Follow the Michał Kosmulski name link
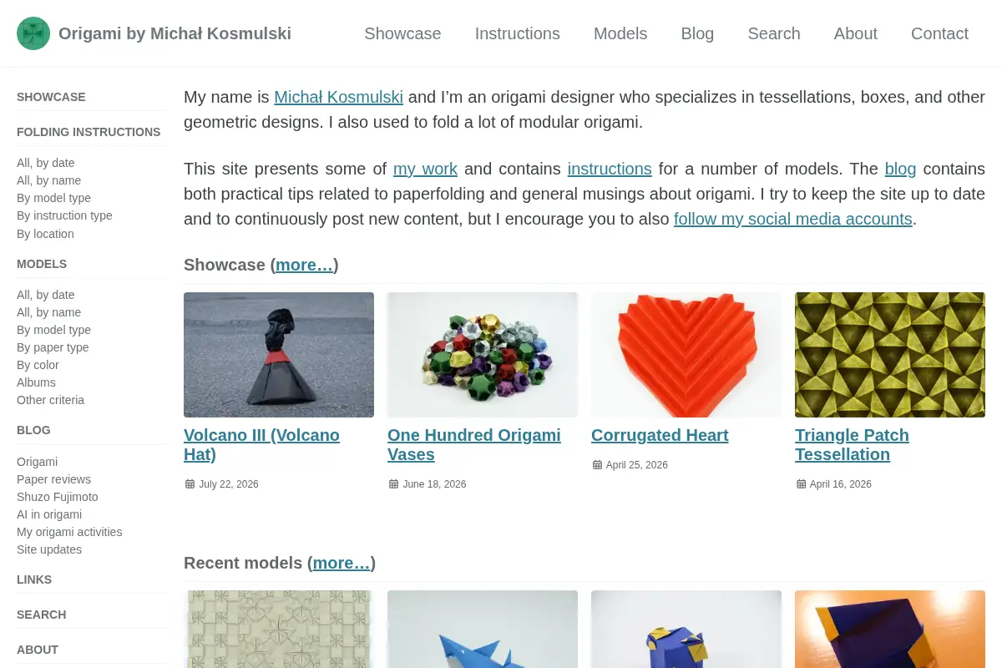 338,97
